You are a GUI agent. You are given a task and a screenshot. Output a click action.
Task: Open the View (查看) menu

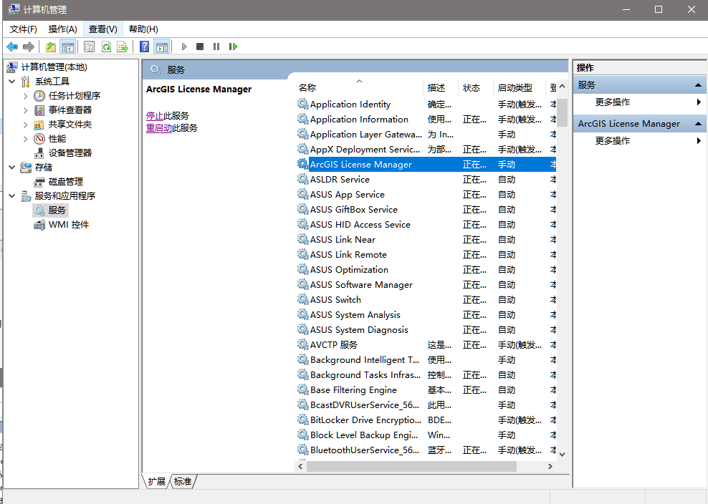(103, 29)
